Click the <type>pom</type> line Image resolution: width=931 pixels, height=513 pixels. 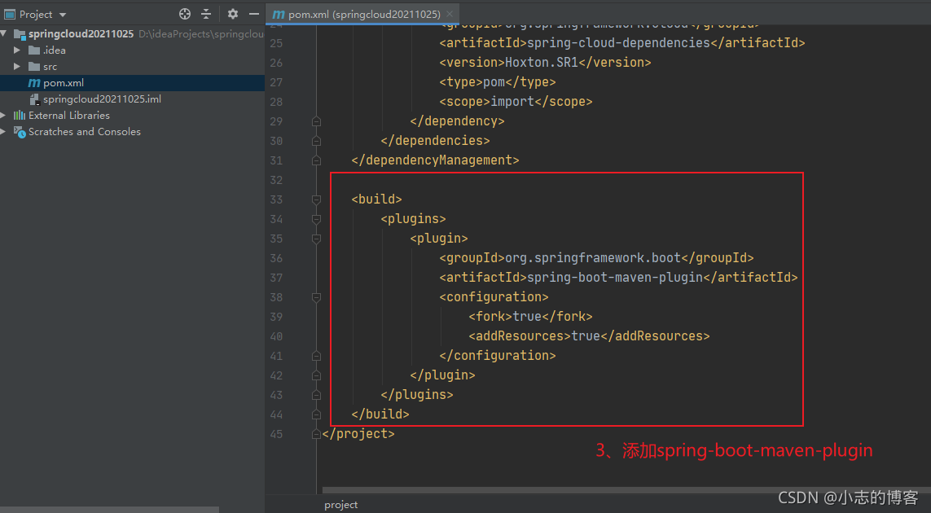point(498,82)
